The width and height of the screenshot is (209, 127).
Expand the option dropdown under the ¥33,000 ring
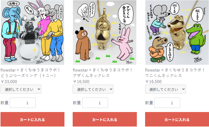click(x=21, y=89)
